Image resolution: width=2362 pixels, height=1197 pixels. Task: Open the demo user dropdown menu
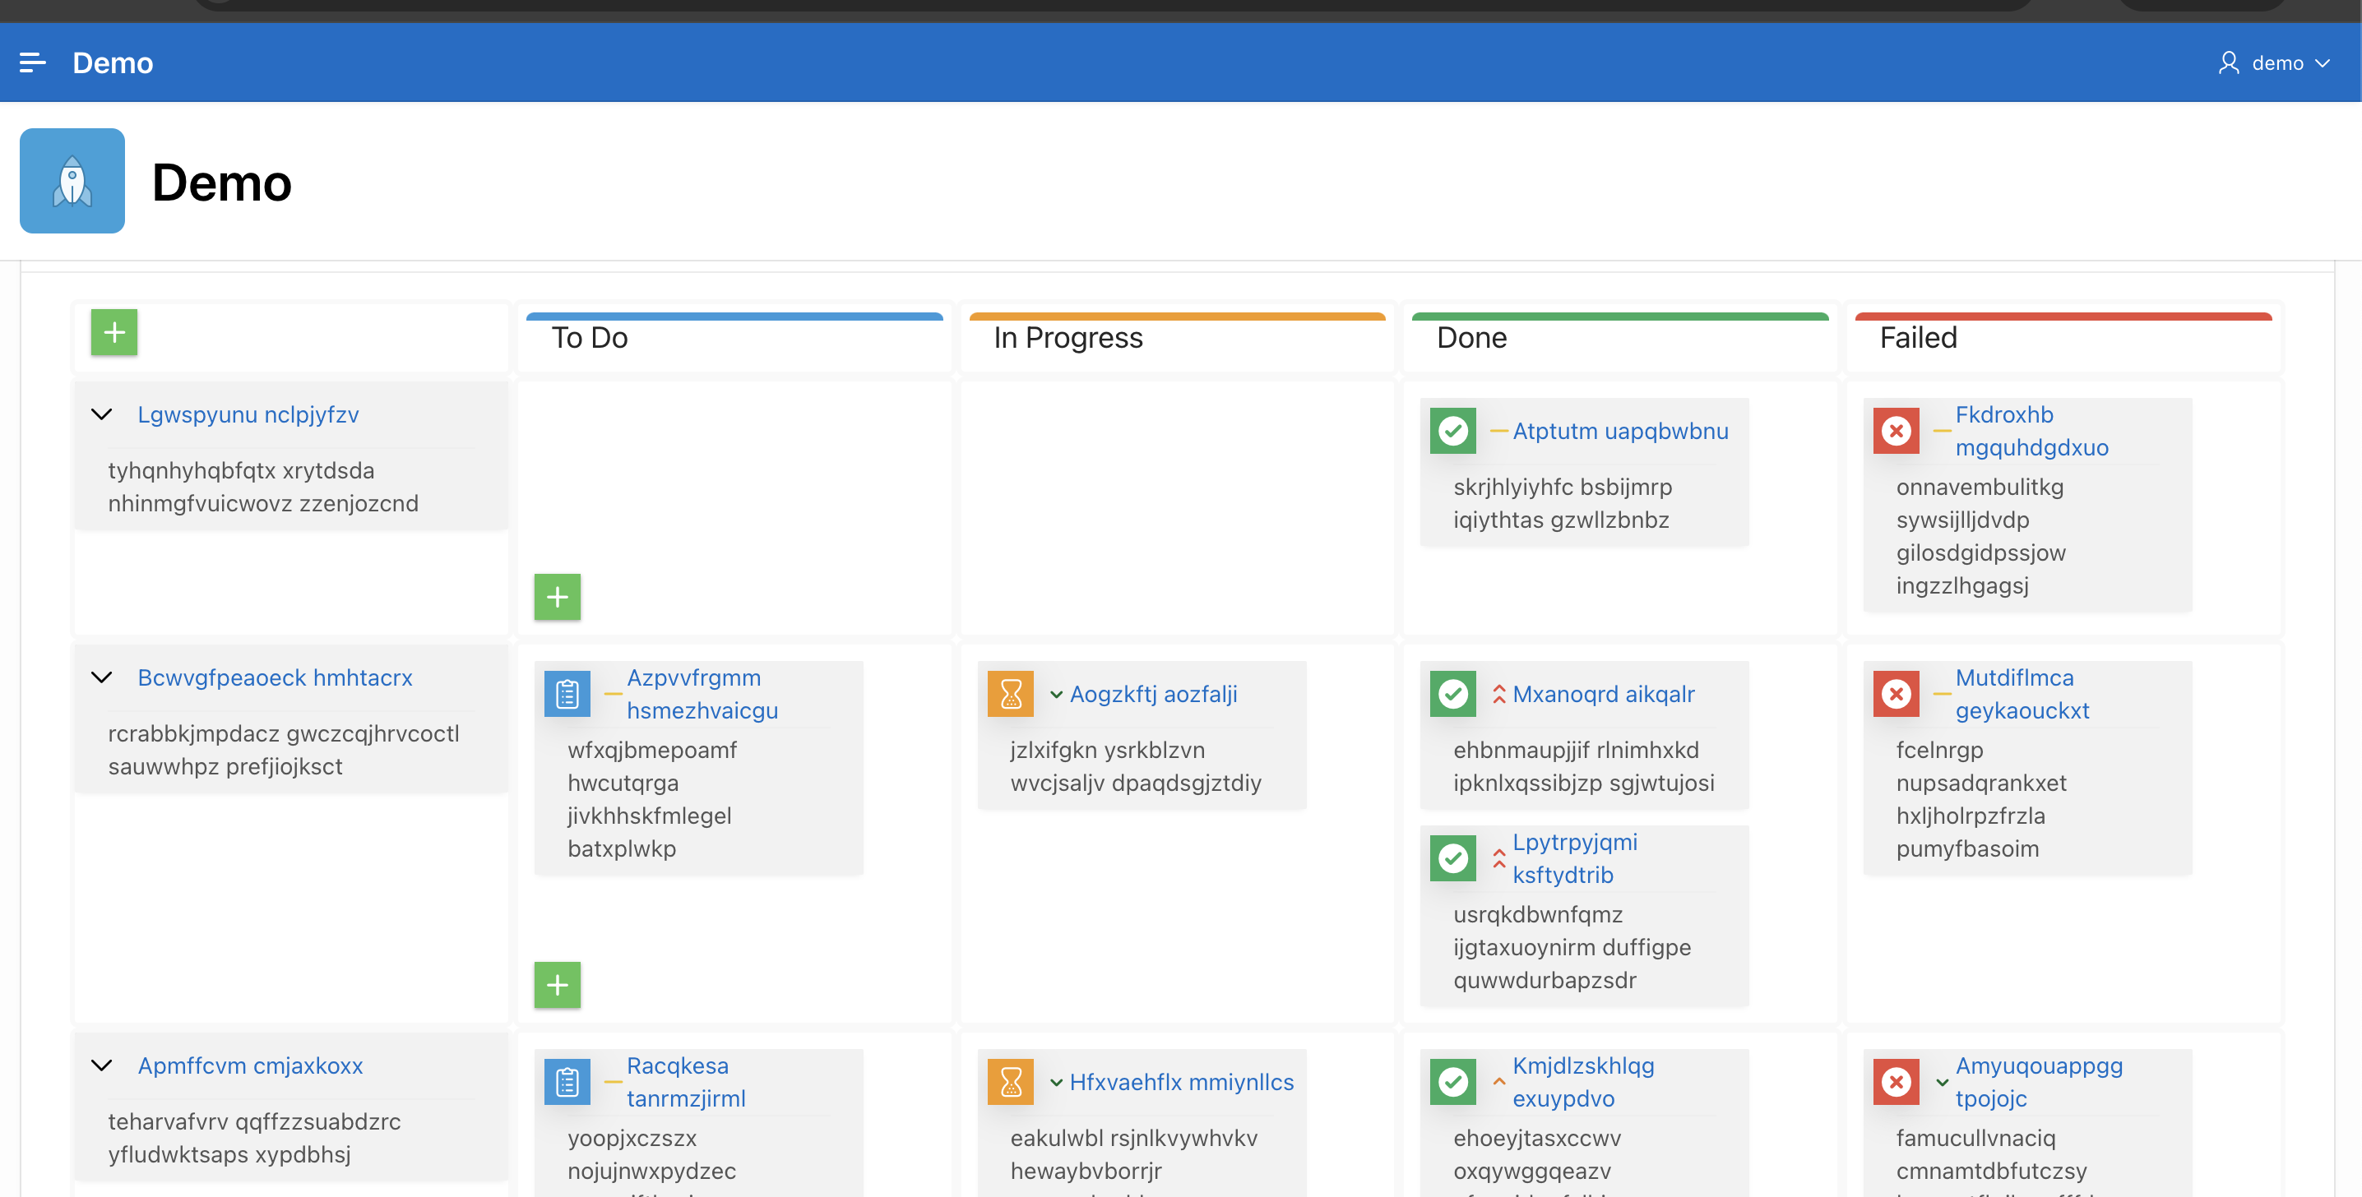coord(2275,62)
